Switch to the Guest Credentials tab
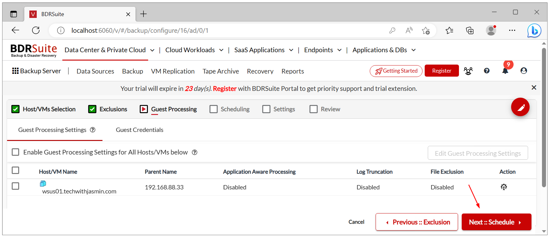 coord(140,130)
